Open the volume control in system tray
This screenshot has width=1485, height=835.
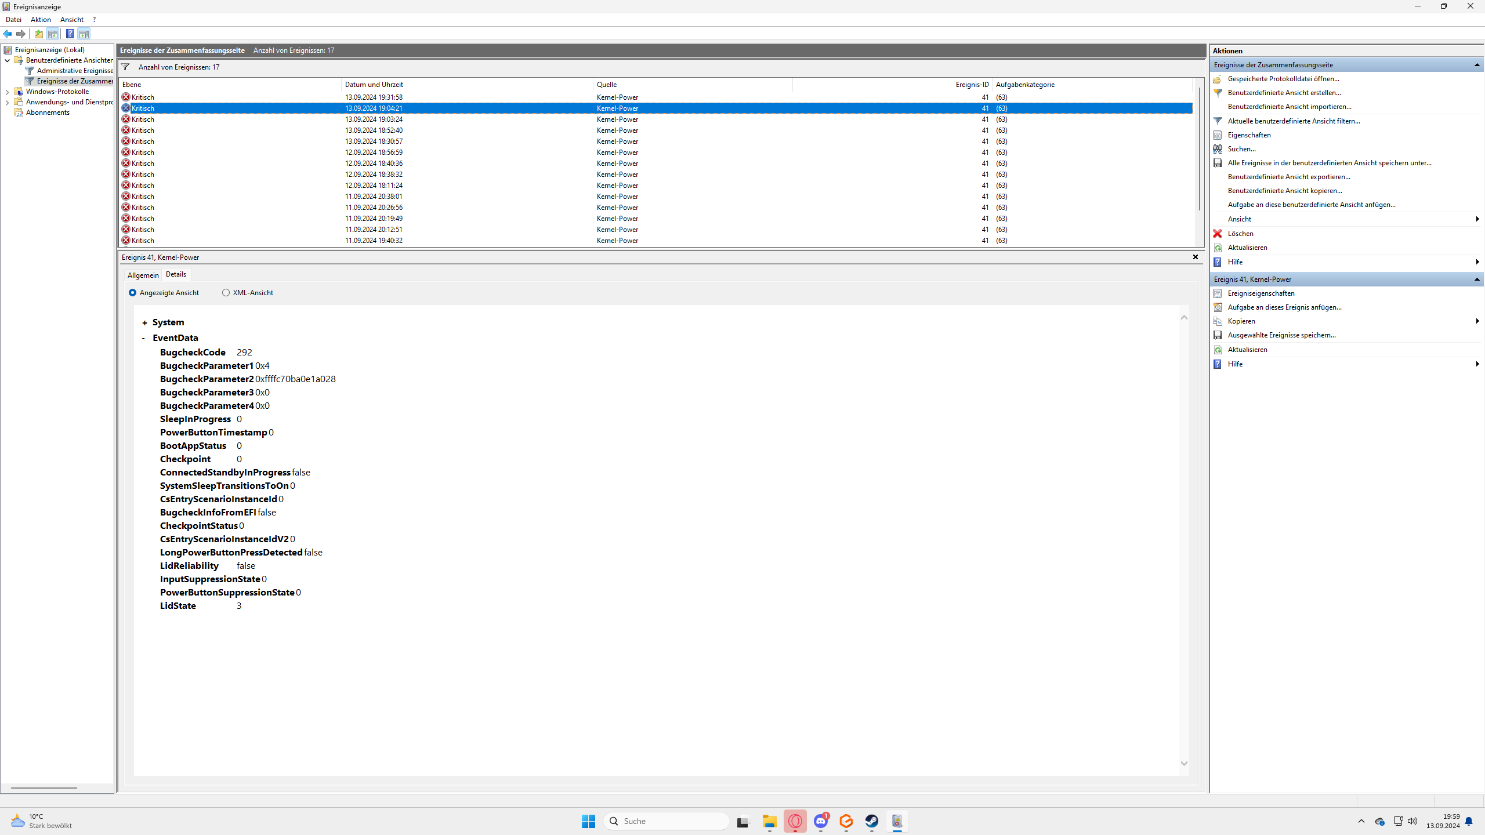[1412, 821]
